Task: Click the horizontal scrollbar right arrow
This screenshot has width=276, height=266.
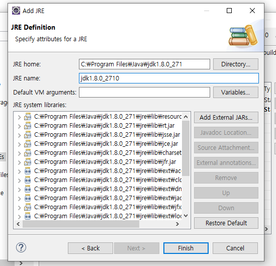Action: [x=177, y=224]
